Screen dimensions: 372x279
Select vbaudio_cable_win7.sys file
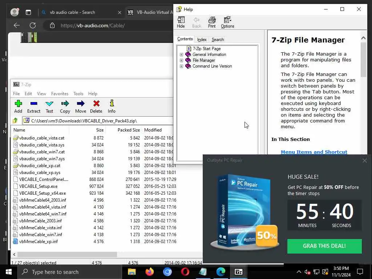[42, 158]
